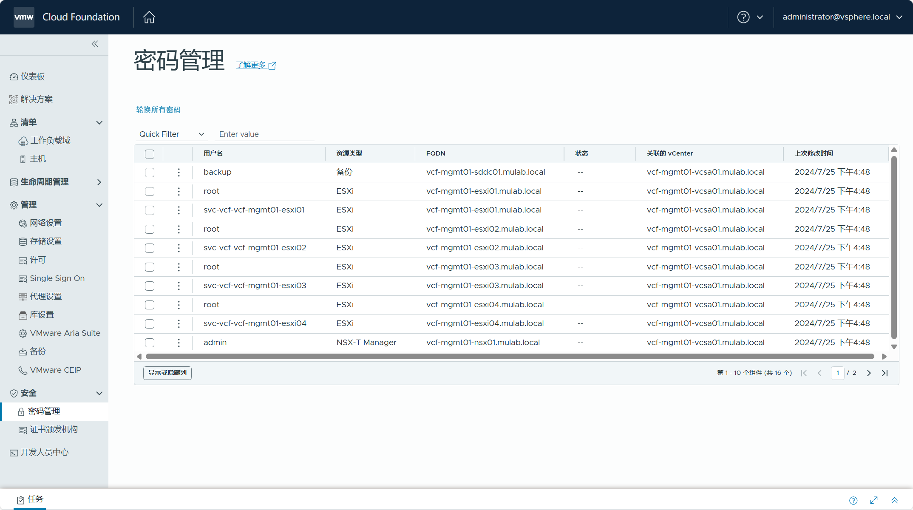Jump to first page of passwords
The height and width of the screenshot is (510, 913).
pos(804,373)
